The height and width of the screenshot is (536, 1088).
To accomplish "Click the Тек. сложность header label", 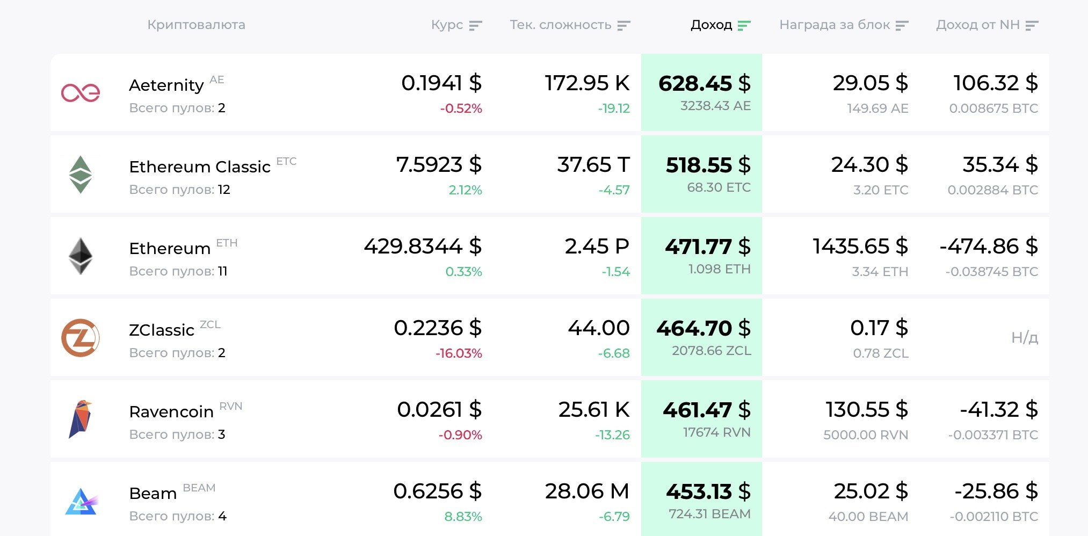I will pyautogui.click(x=561, y=25).
